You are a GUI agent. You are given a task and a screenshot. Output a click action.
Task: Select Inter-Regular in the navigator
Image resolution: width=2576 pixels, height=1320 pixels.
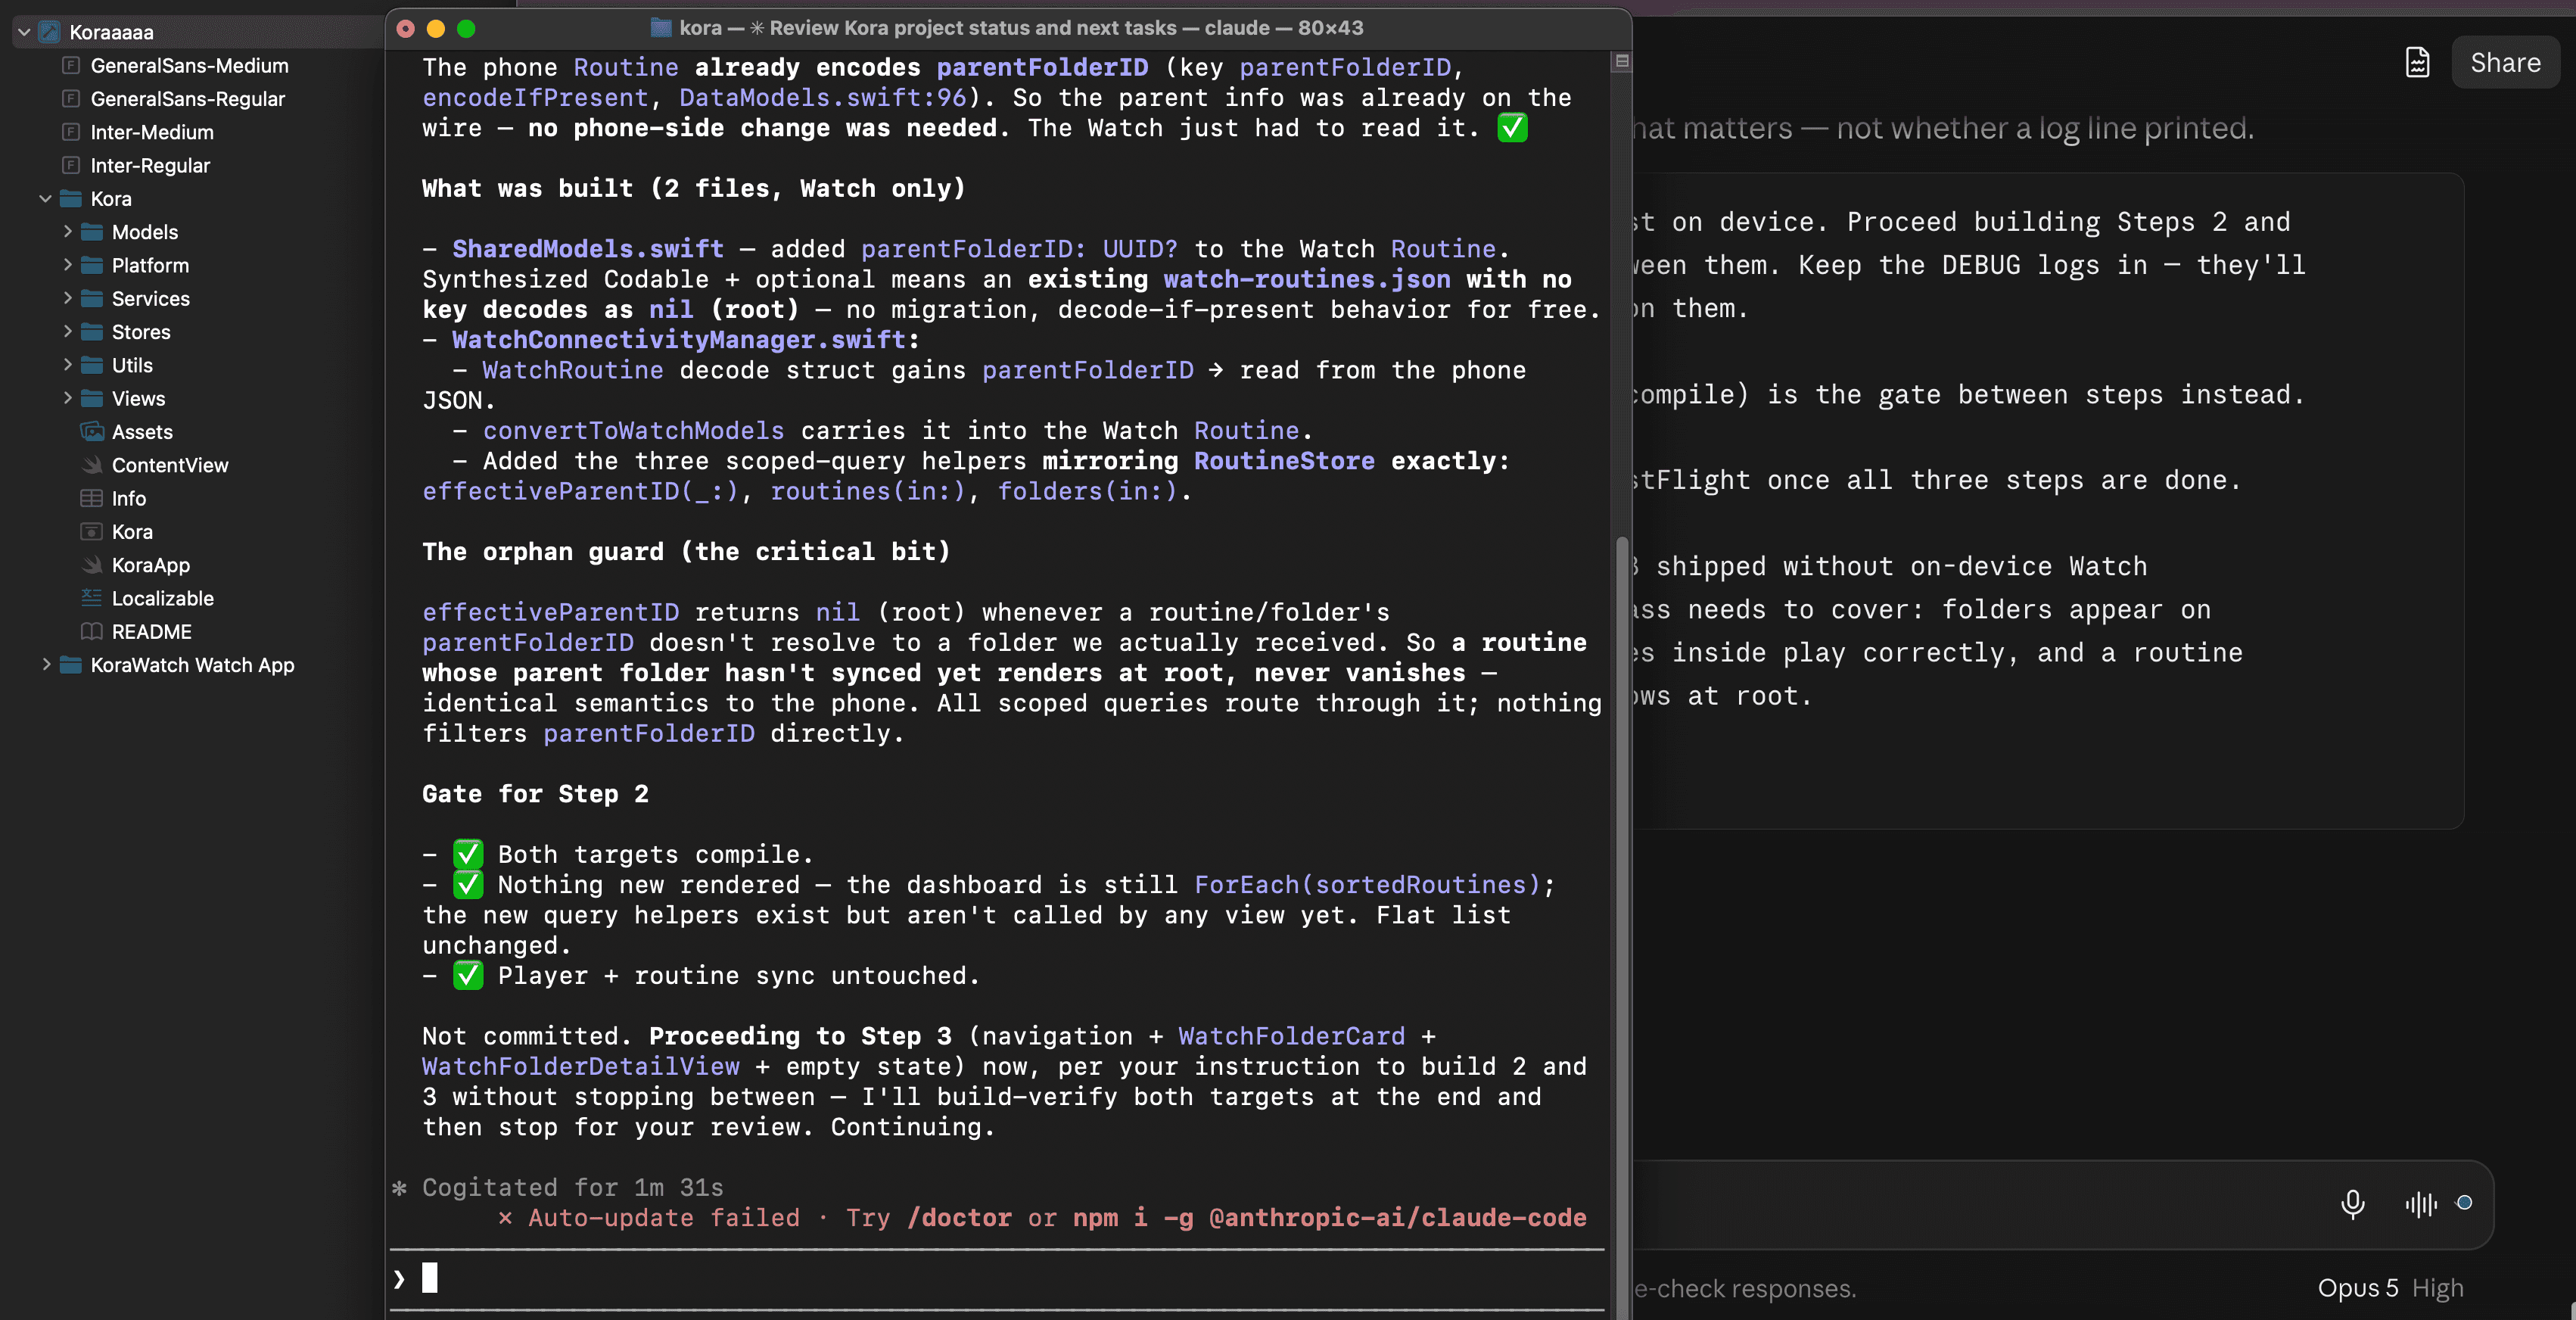(x=150, y=165)
